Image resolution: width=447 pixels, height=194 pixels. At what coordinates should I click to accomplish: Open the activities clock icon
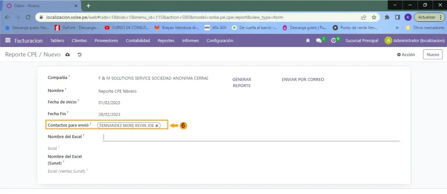pyautogui.click(x=334, y=41)
